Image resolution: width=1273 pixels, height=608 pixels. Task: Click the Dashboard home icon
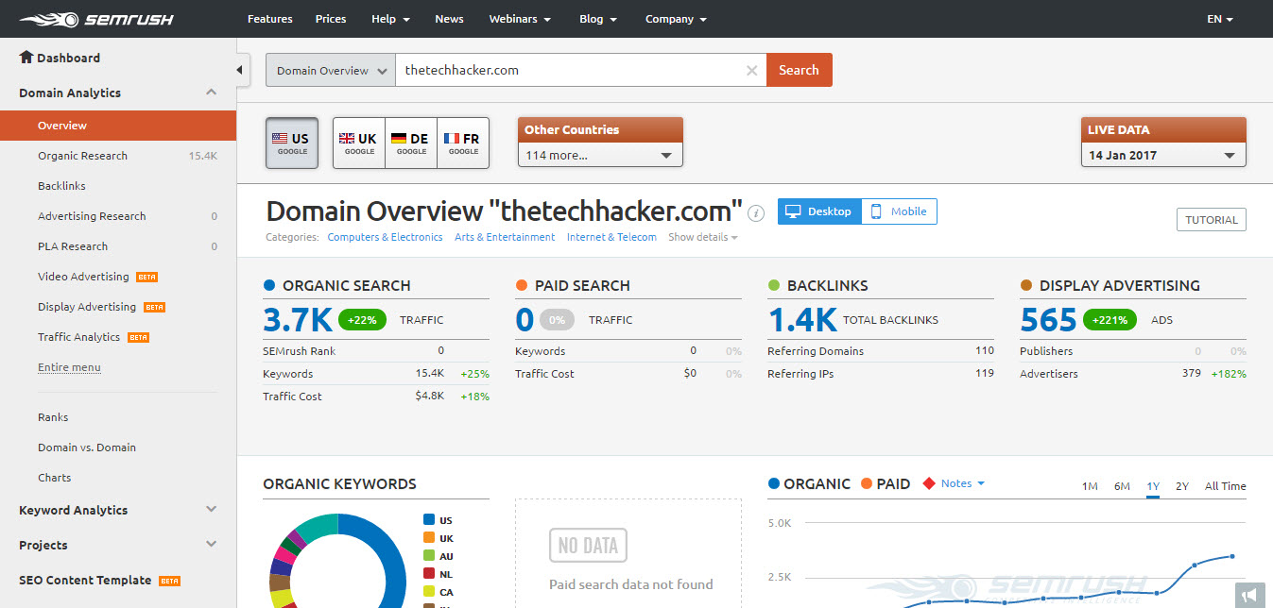(25, 58)
